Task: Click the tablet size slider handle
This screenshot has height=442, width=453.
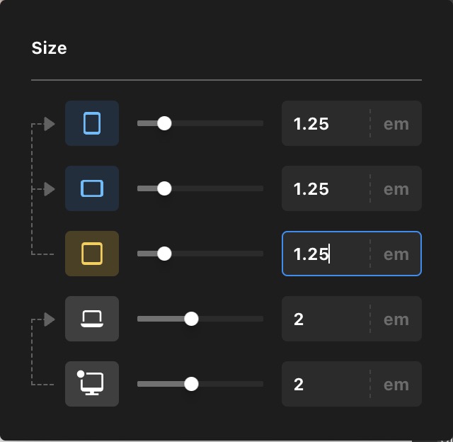Action: (164, 254)
